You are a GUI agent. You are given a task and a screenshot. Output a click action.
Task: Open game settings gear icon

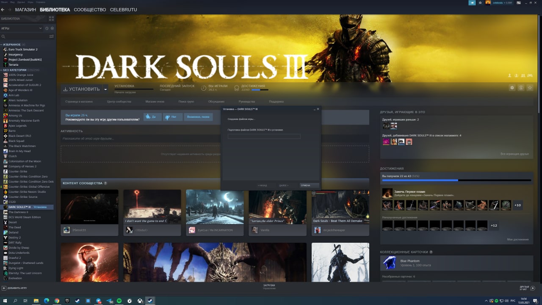point(512,88)
